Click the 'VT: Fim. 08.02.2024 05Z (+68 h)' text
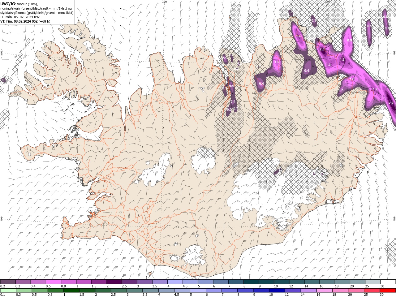The width and height of the screenshot is (396, 297). 25,21
